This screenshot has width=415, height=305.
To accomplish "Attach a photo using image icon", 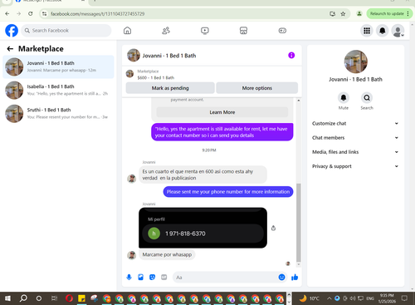I will [x=140, y=277].
